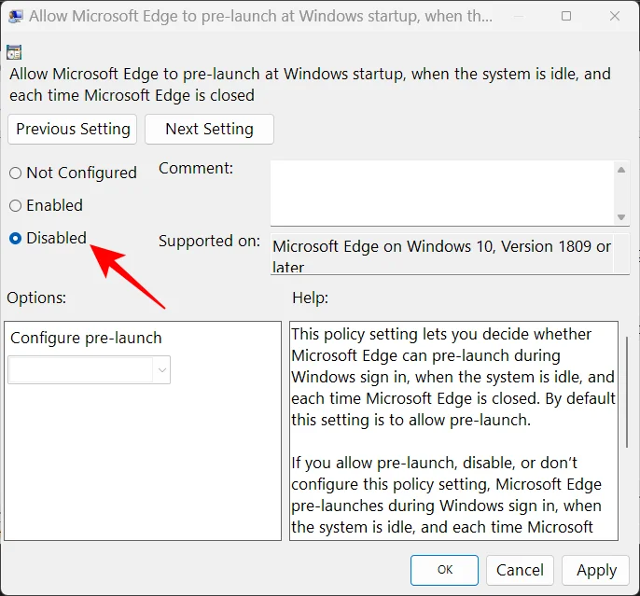The image size is (640, 596).
Task: Click inside the Comment text box
Action: tap(442, 192)
